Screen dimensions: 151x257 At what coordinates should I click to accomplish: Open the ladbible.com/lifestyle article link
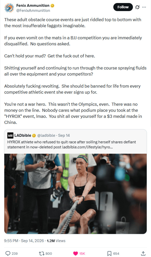[87, 147]
